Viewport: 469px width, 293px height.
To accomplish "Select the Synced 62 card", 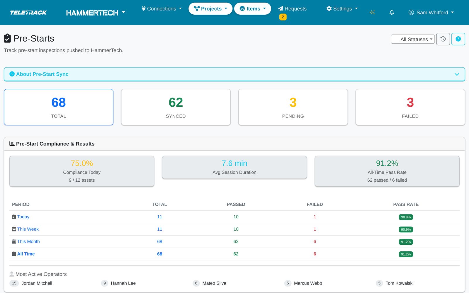I will (176, 107).
